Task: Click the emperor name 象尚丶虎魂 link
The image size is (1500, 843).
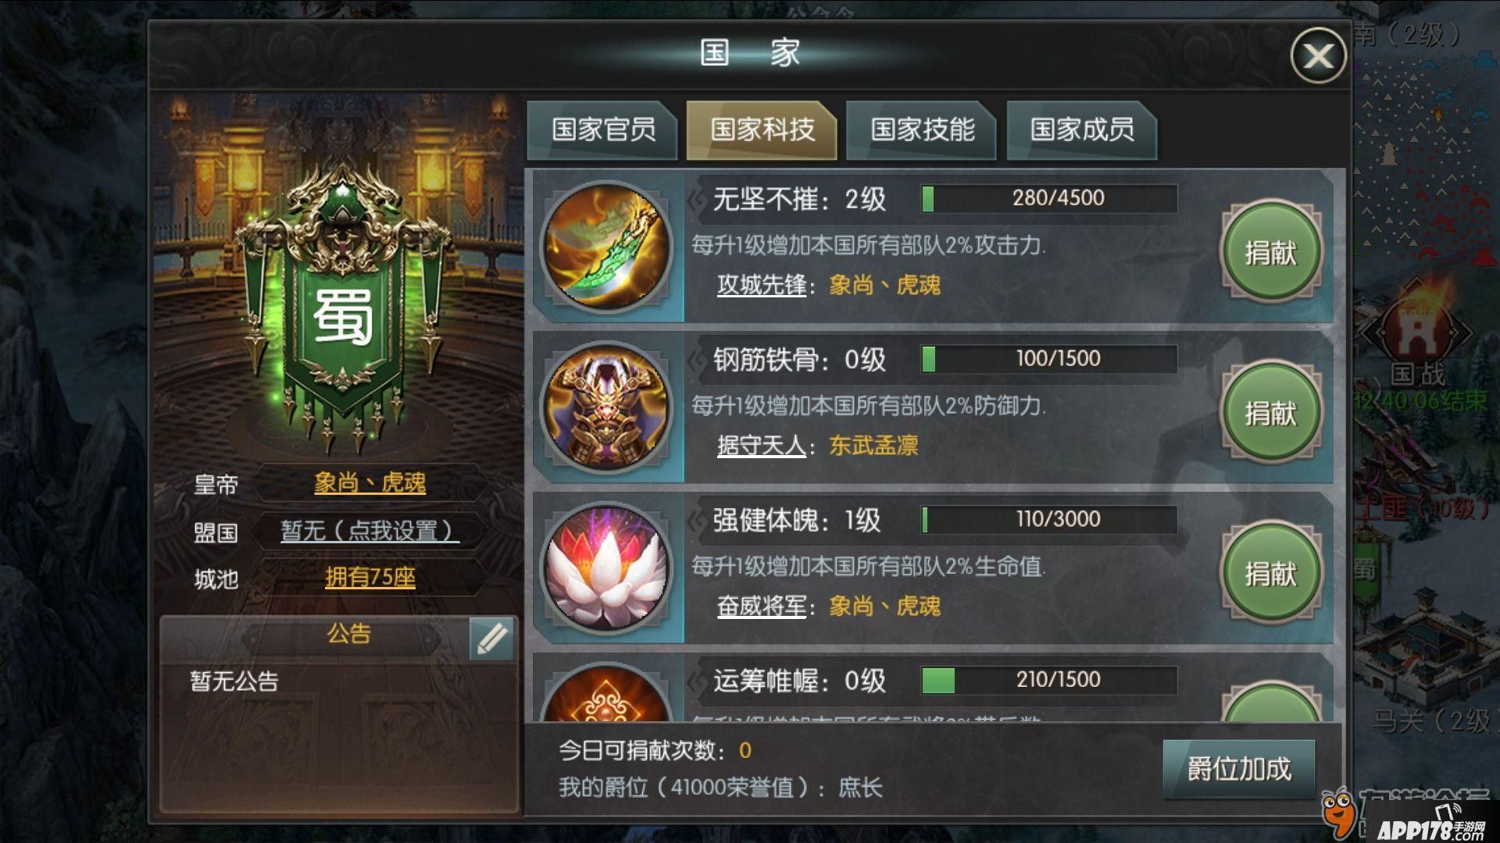Action: (x=370, y=483)
